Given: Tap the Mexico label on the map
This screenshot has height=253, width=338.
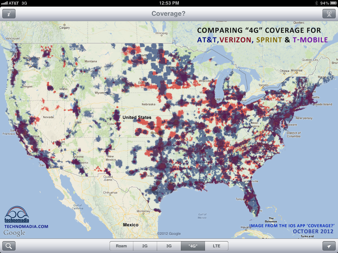Looking at the screenshot, I should click(131, 225).
